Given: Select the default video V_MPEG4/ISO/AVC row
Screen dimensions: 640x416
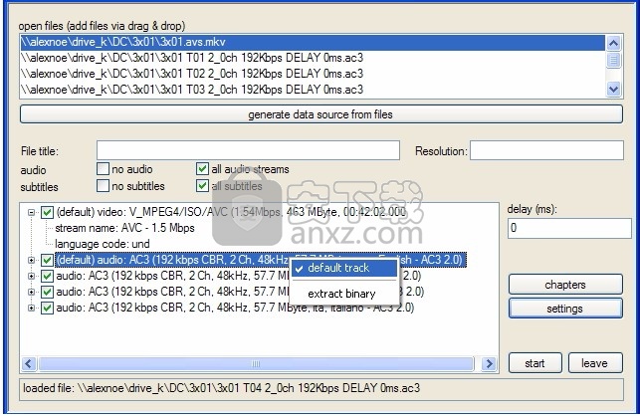Looking at the screenshot, I should tap(231, 212).
